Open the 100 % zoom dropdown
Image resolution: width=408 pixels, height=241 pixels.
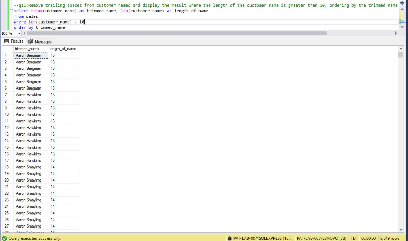19,33
